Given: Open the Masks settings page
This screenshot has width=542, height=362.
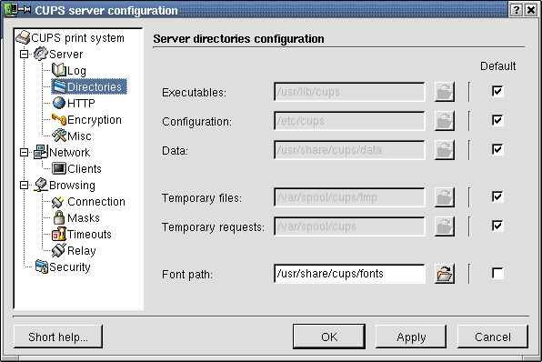Looking at the screenshot, I should [84, 217].
